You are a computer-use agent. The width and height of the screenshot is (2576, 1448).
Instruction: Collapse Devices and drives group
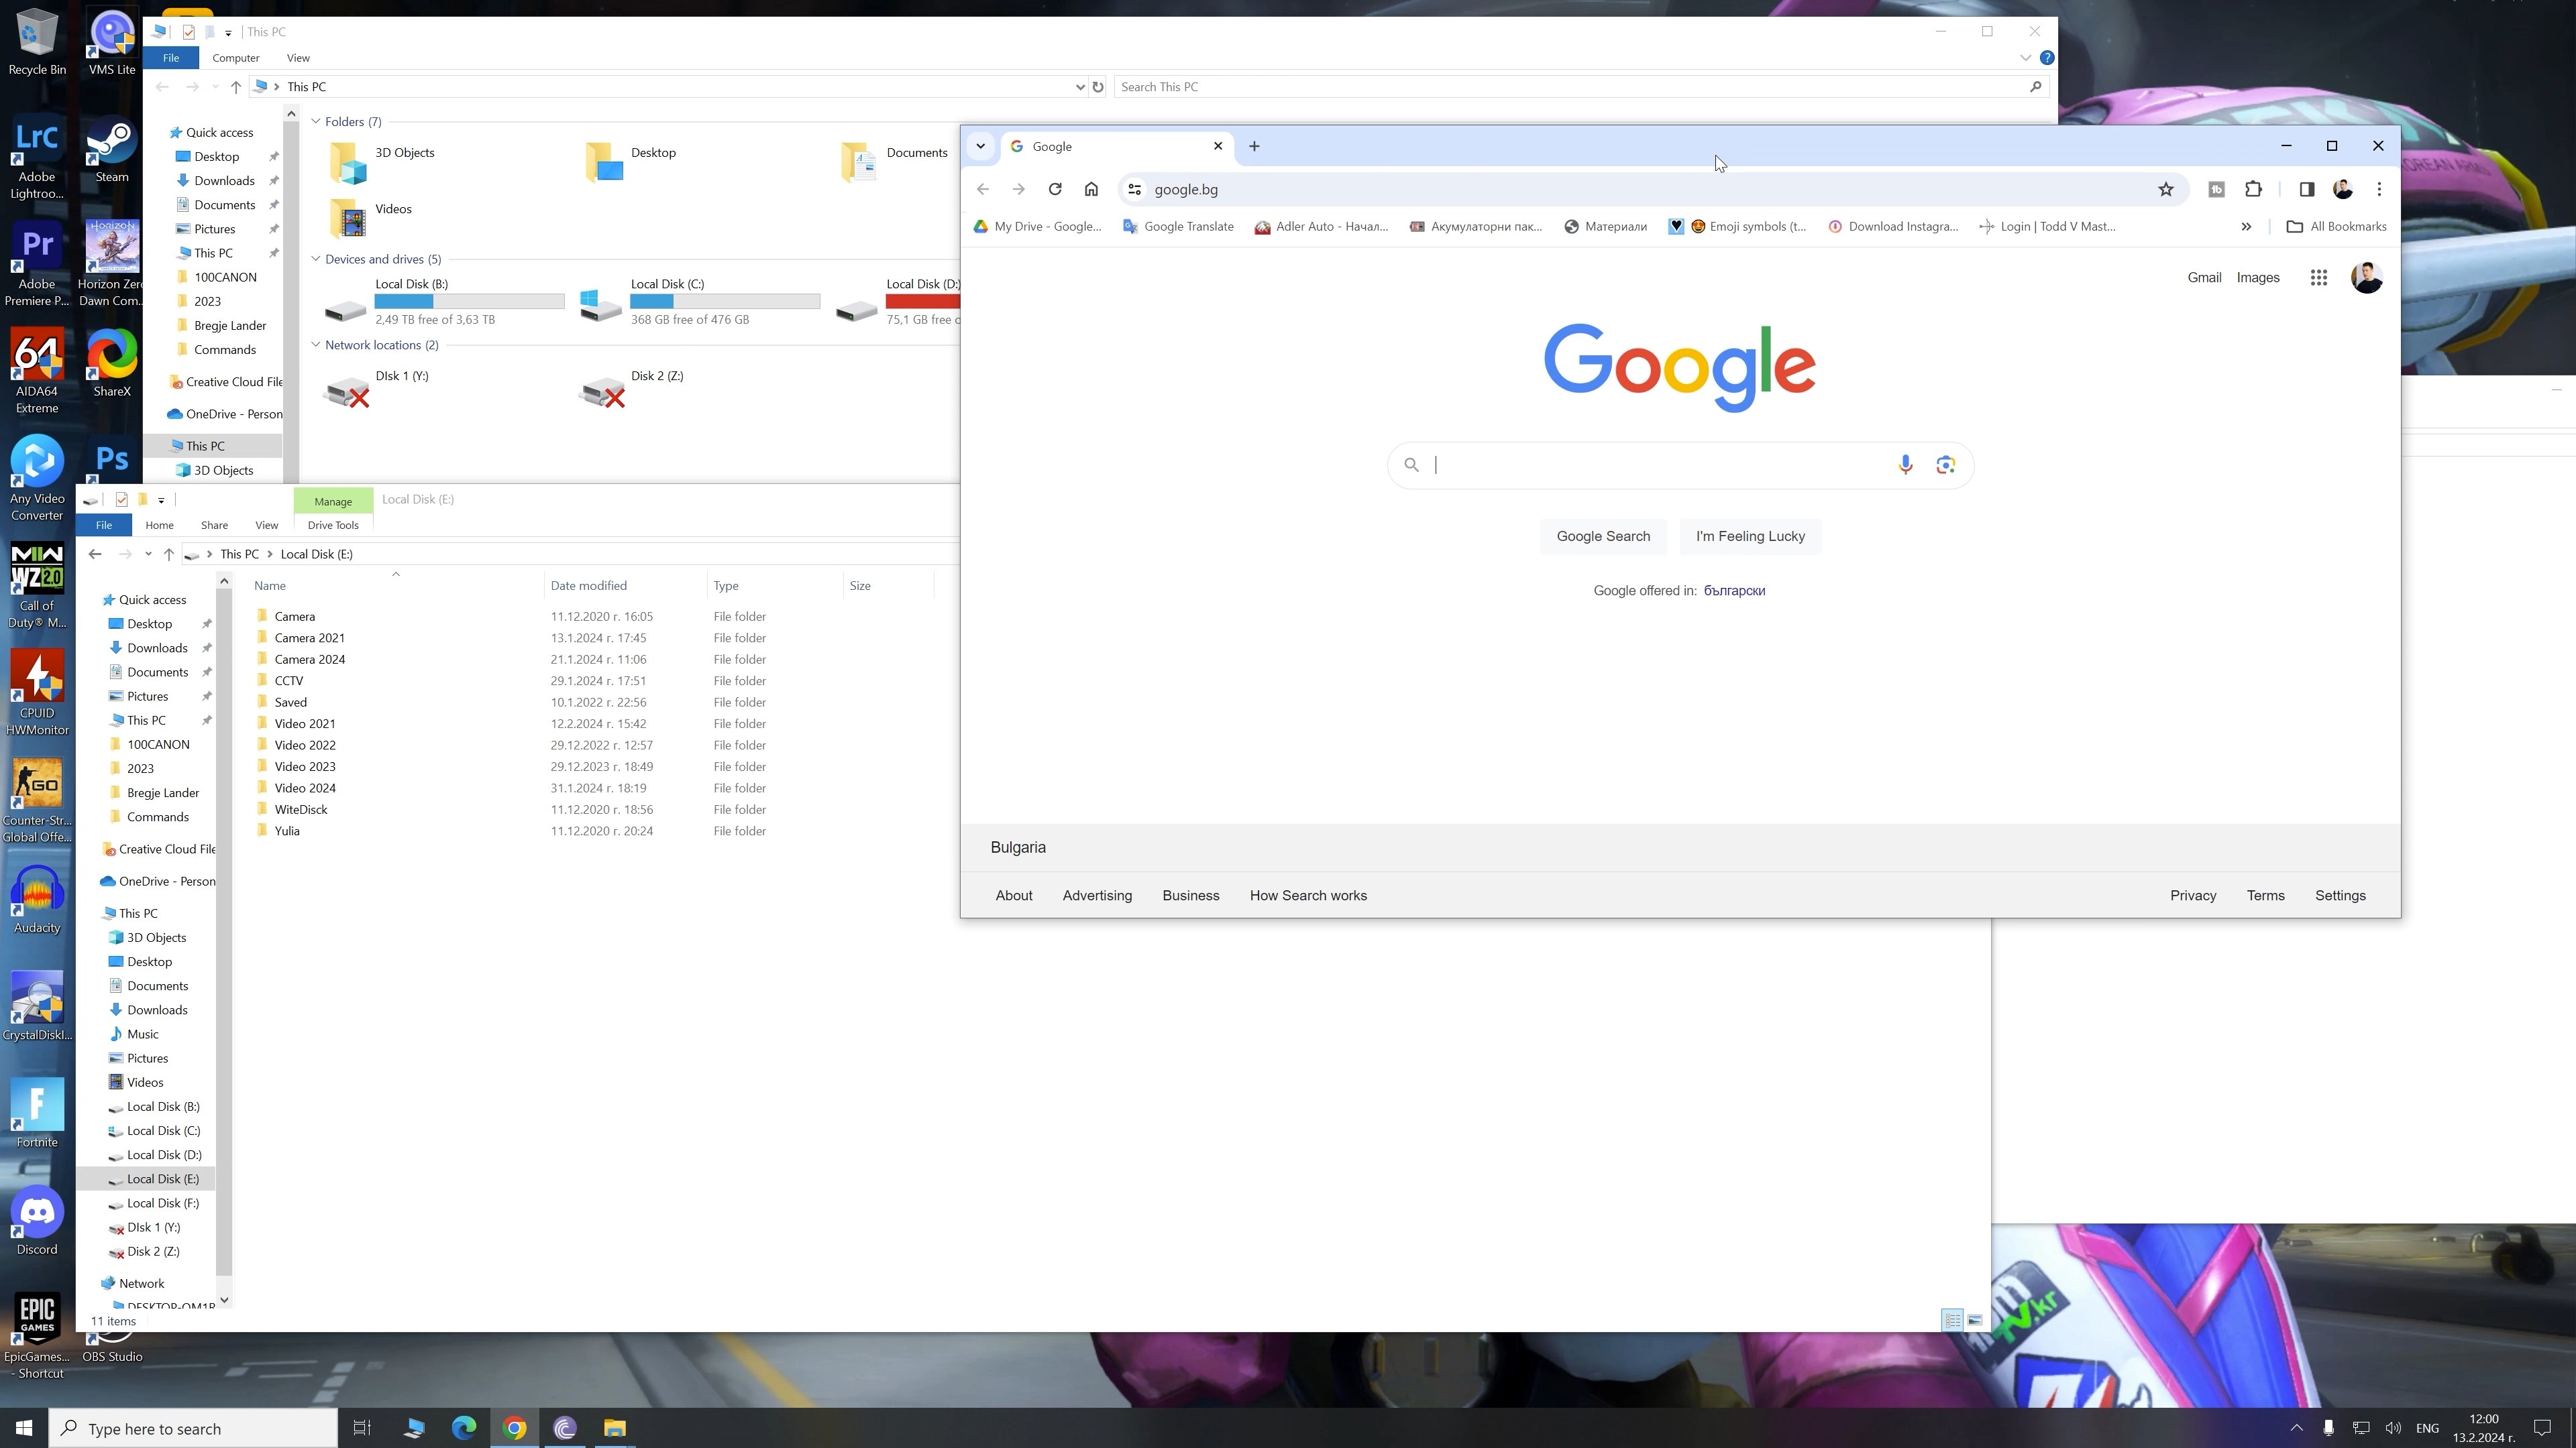point(316,259)
